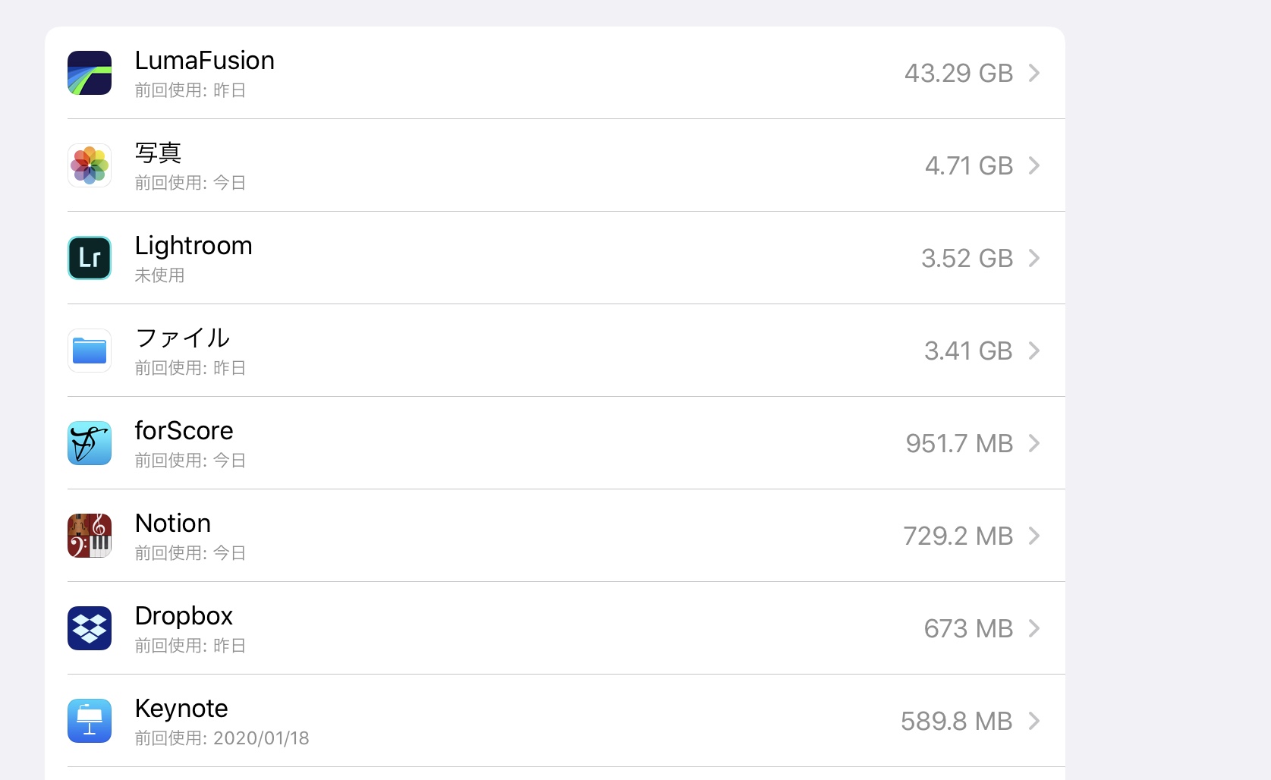Tap the LumaFusion app icon

90,73
